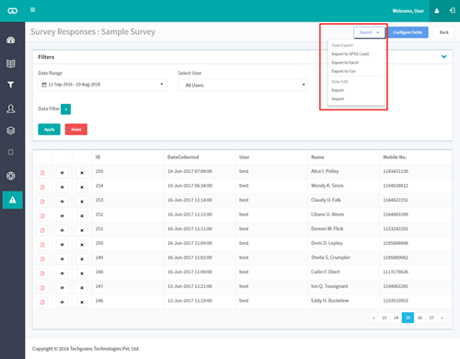Apply the filters

(x=49, y=130)
